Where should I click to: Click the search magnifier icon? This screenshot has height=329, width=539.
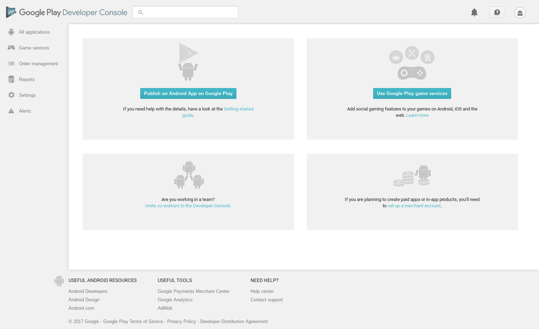pos(141,12)
